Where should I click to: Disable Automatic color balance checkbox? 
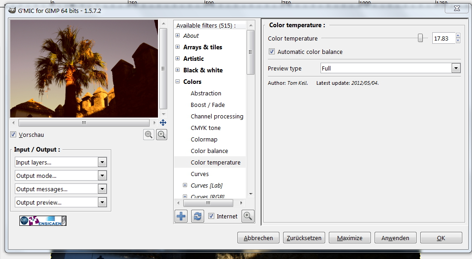click(272, 52)
